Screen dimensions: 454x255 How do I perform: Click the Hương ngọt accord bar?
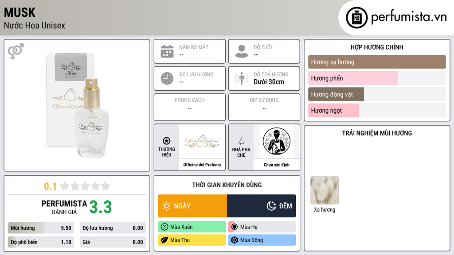377,110
